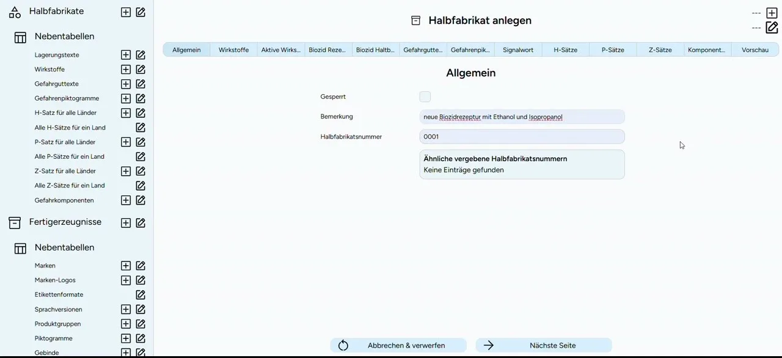Open the Biozid Reze... tab
Image resolution: width=782 pixels, height=358 pixels.
pyautogui.click(x=328, y=49)
